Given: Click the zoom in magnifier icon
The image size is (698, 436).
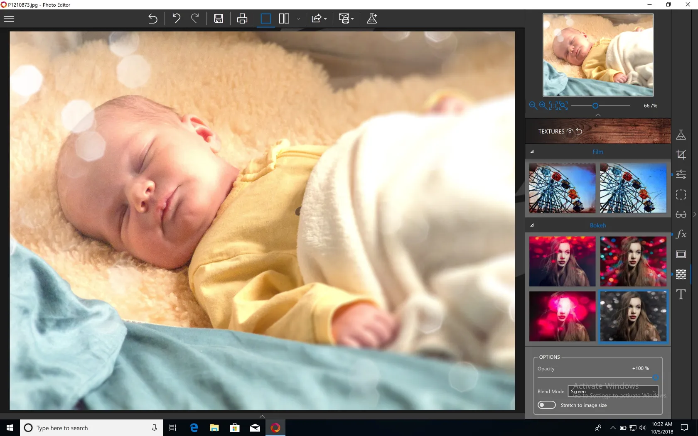Looking at the screenshot, I should click(x=542, y=106).
